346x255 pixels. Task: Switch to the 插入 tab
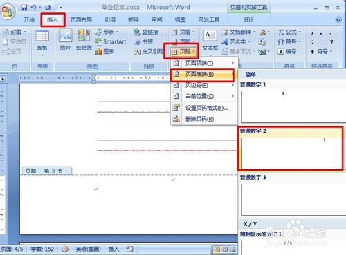coord(53,19)
